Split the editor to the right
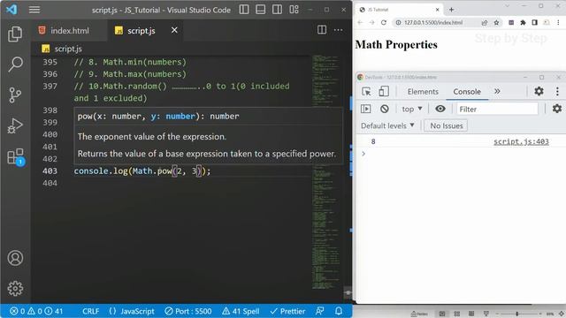The width and height of the screenshot is (566, 318). pos(322,30)
